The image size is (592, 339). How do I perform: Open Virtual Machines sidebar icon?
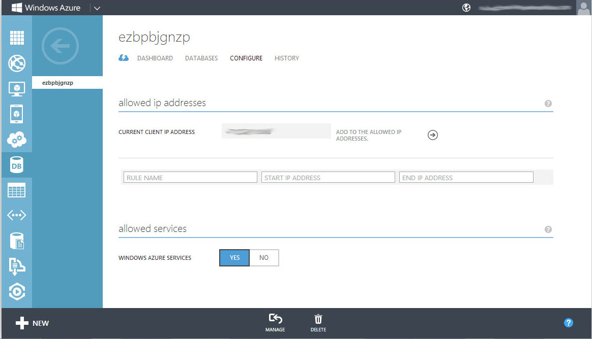[x=17, y=88]
